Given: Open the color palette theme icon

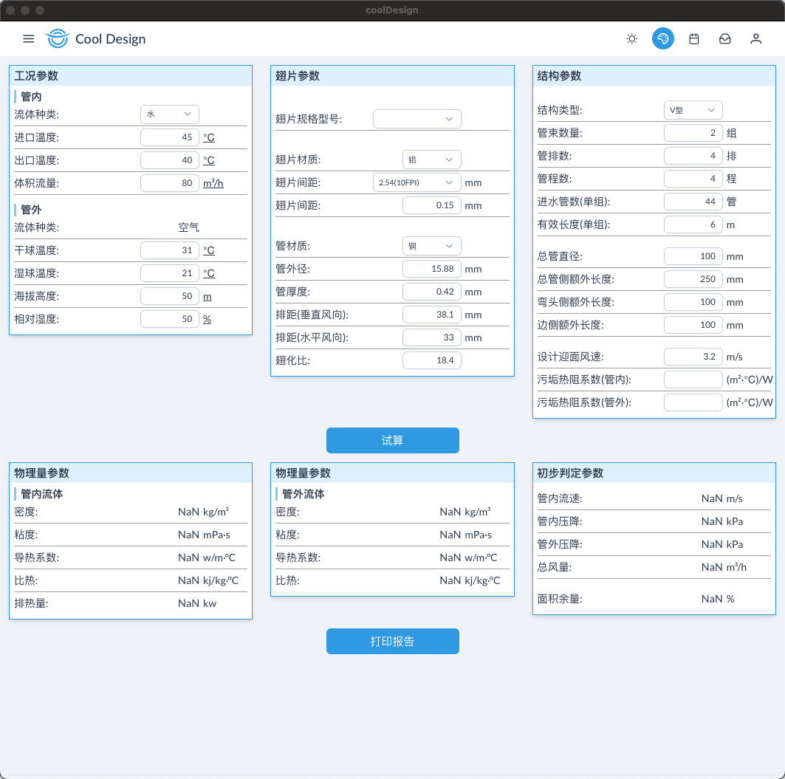Looking at the screenshot, I should [x=663, y=39].
